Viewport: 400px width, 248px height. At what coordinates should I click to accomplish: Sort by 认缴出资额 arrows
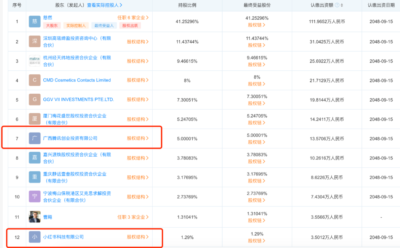[342, 5]
